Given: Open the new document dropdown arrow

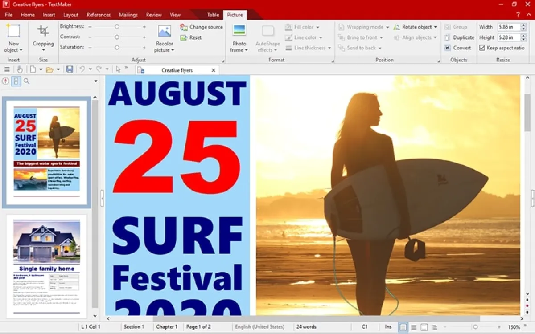Looking at the screenshot, I should click(41, 69).
